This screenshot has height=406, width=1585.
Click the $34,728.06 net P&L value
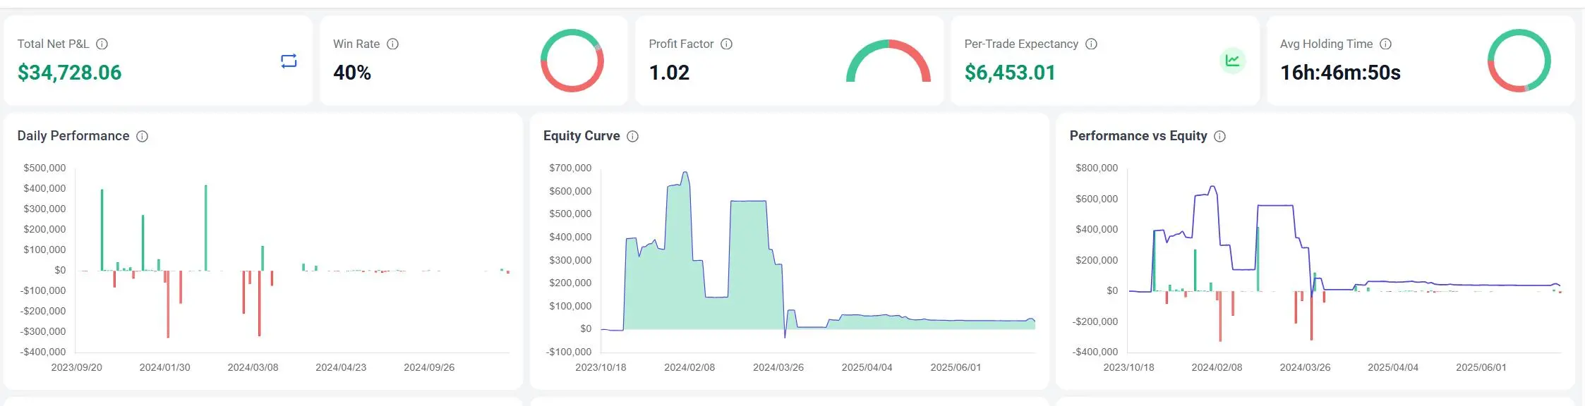[x=69, y=73]
